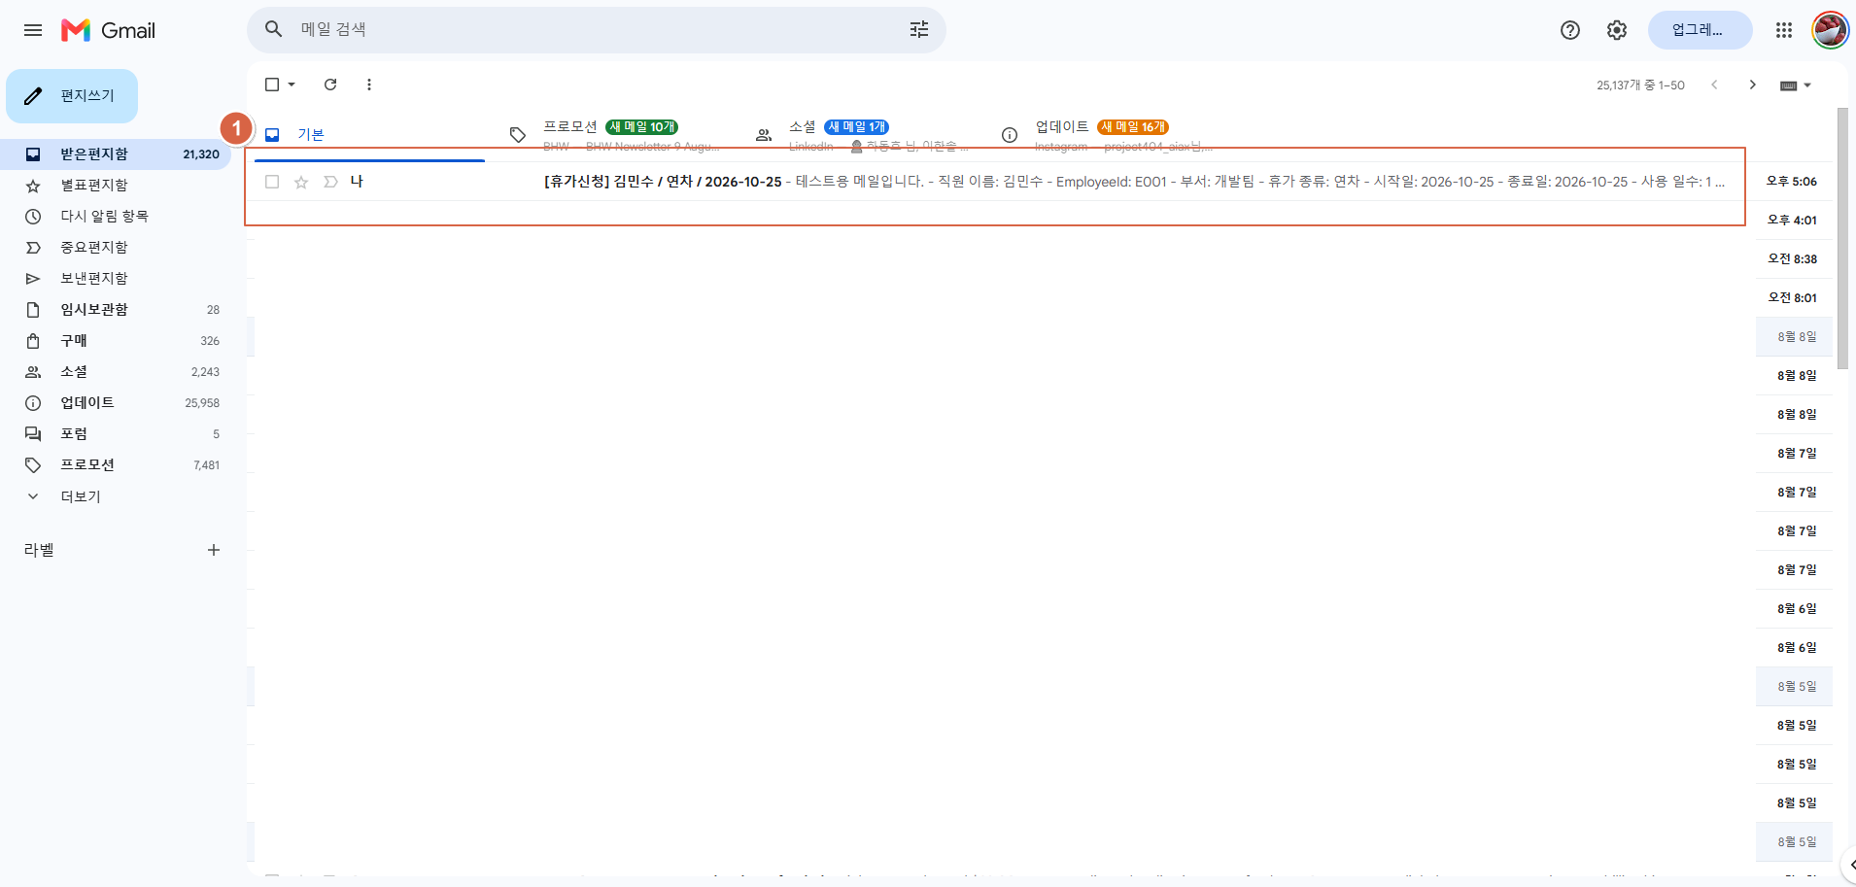This screenshot has width=1856, height=887.
Task: Tick the select all checkbox
Action: click(x=272, y=85)
